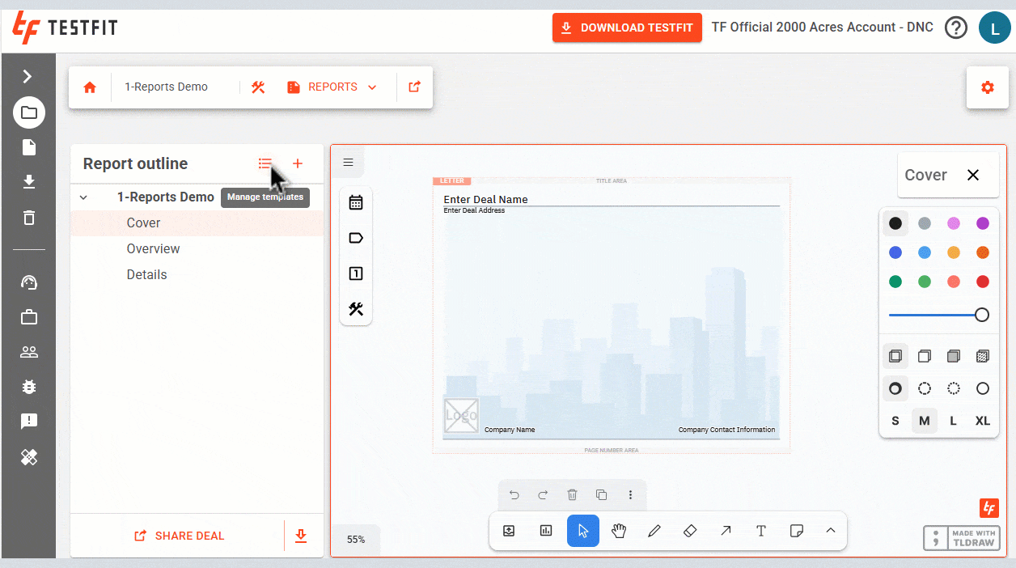The height and width of the screenshot is (568, 1016).
Task: Select the Draw/pencil tool in the canvas toolbar
Action: 654,530
